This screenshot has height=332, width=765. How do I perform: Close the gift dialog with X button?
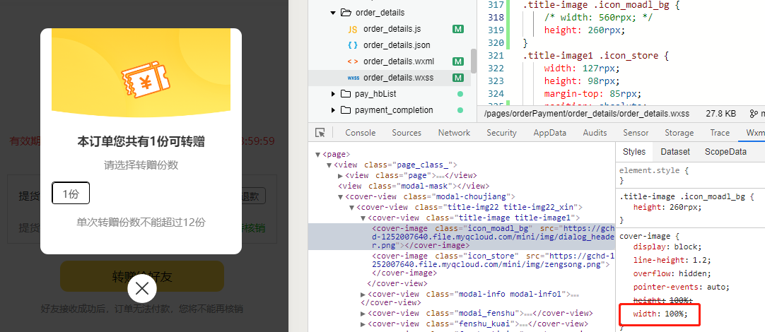[x=142, y=289]
